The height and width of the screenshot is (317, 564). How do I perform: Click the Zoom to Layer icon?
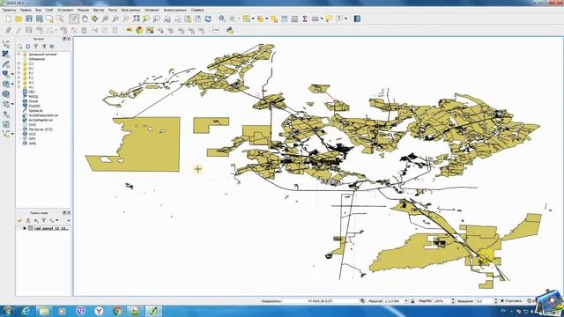pos(157,18)
